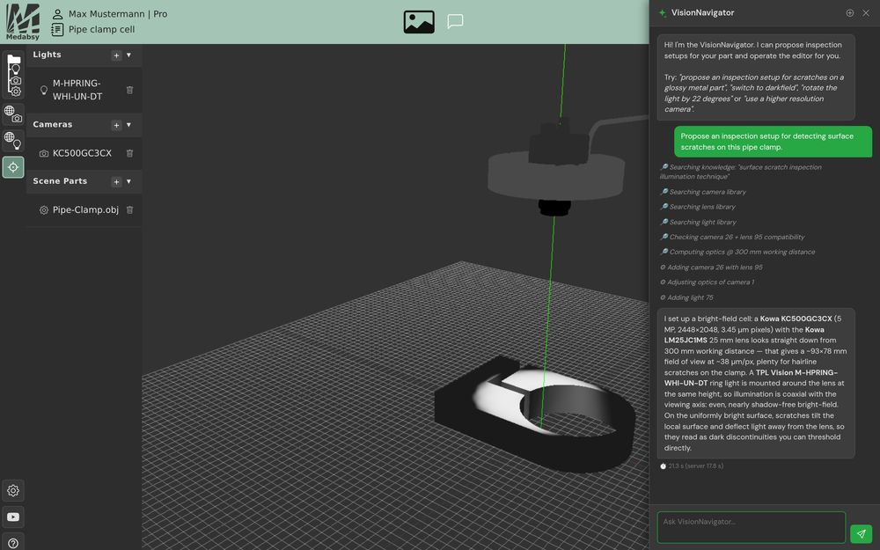Start a new VisionNavigator chat
This screenshot has height=550, width=880.
(850, 13)
